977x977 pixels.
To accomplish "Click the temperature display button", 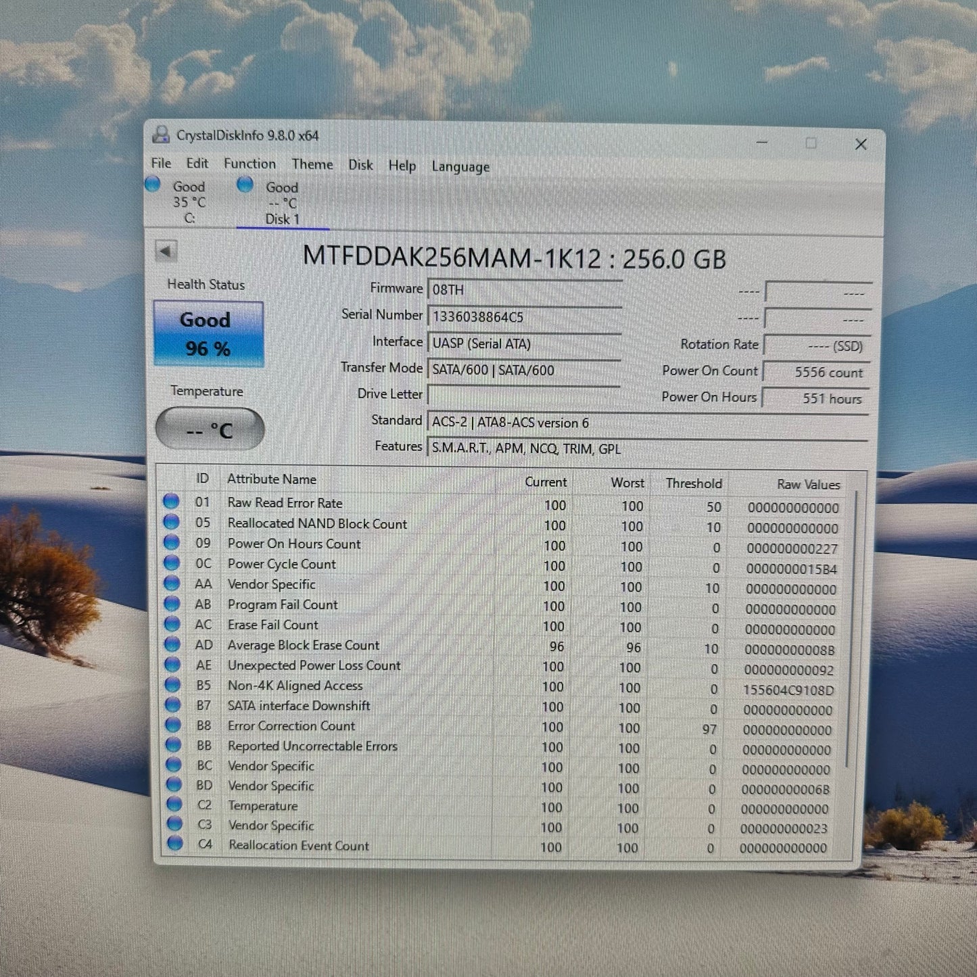I will click(210, 429).
